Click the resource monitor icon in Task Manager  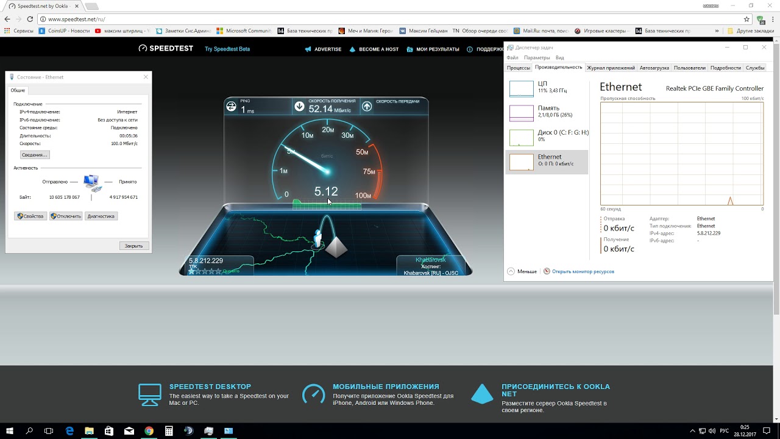pos(547,271)
